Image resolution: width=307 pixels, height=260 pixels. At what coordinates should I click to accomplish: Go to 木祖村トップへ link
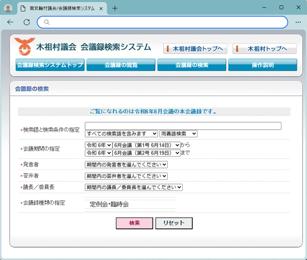click(x=265, y=49)
